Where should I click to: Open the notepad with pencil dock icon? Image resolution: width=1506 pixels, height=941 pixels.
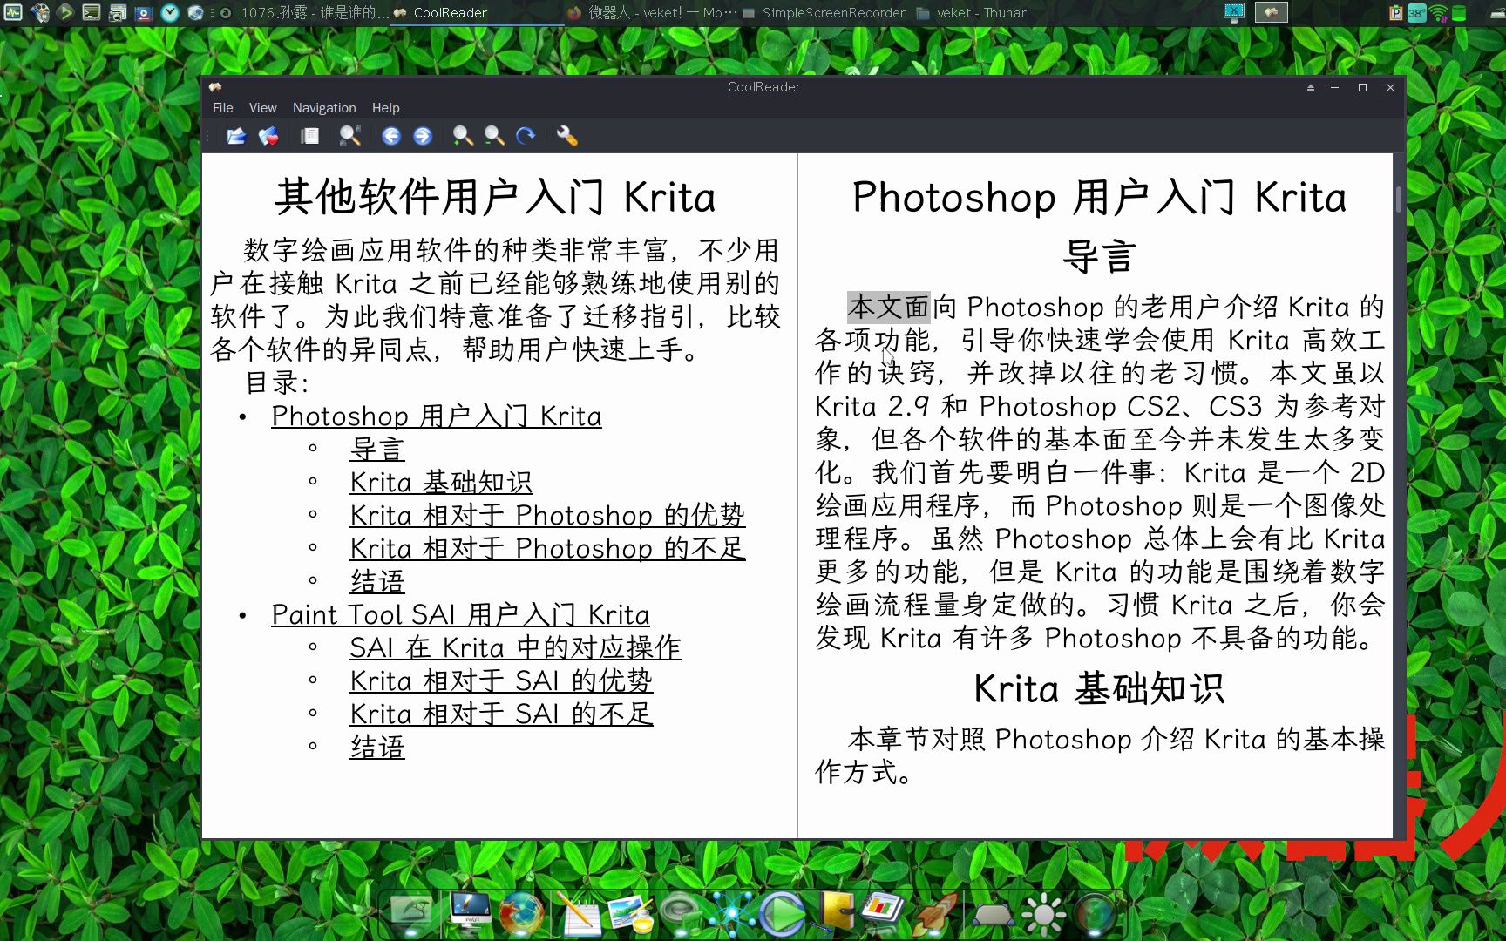pos(578,914)
